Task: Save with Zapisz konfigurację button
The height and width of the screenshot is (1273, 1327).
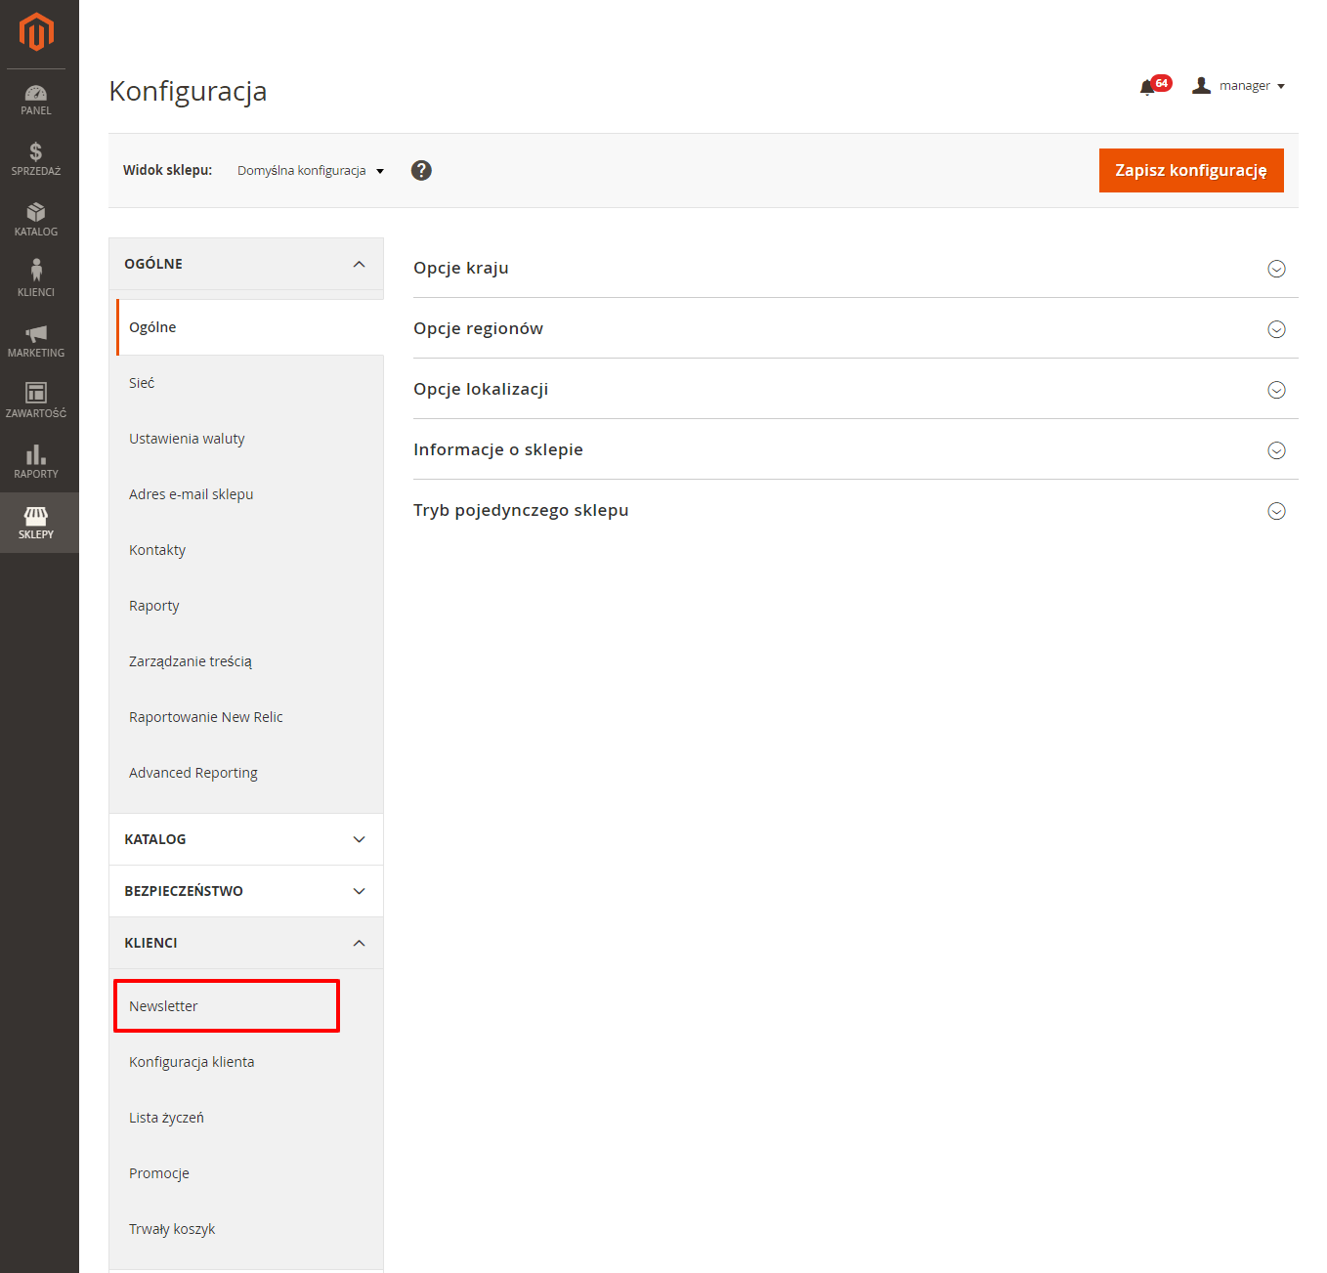Action: pos(1191,170)
